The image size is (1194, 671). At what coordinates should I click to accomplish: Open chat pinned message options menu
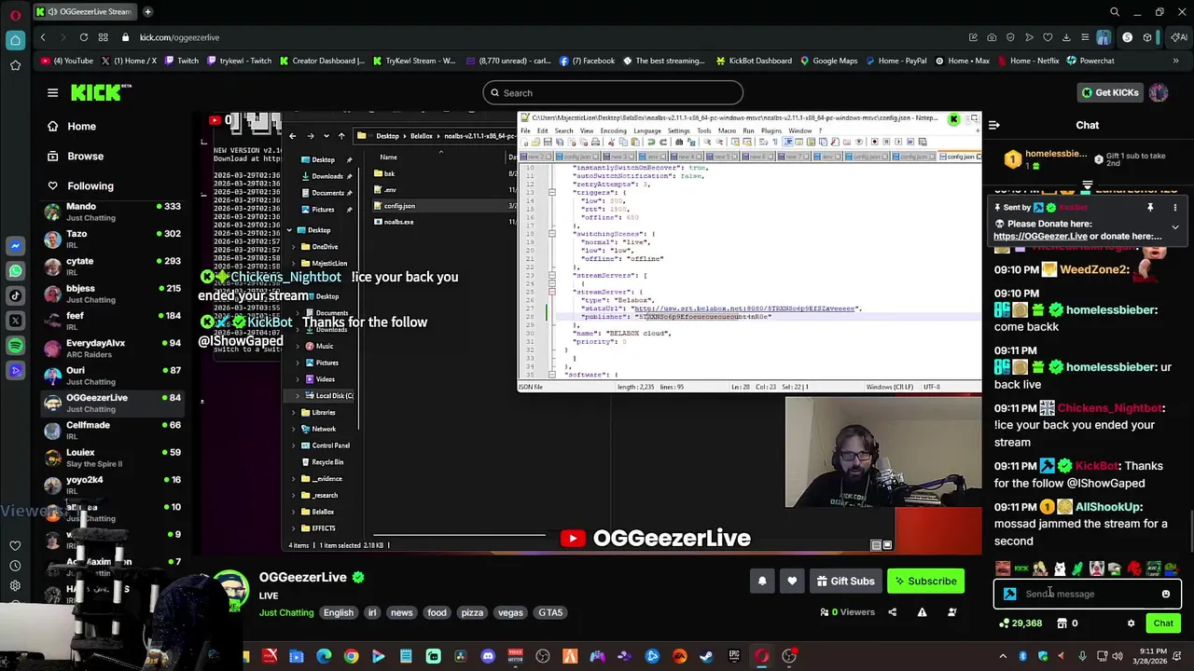pos(1174,208)
